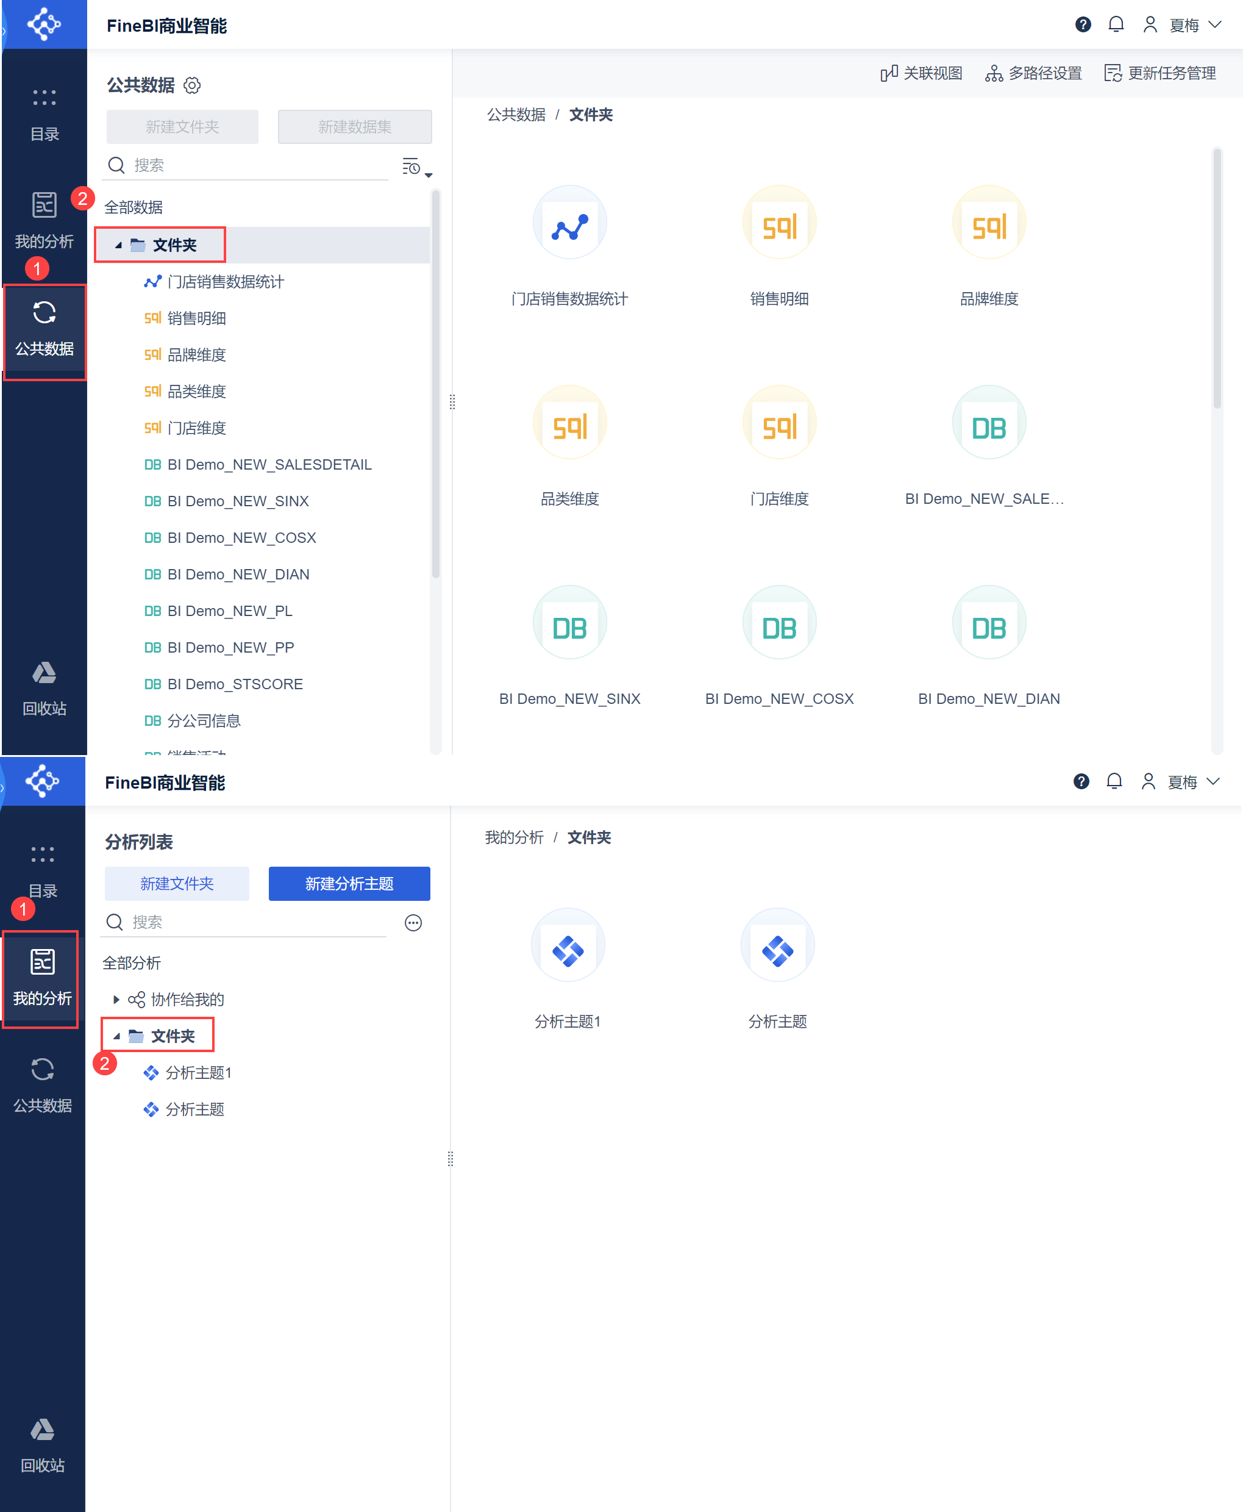Screen dimensions: 1243x1512
Task: Click the 新建分析主题 button
Action: tap(349, 884)
